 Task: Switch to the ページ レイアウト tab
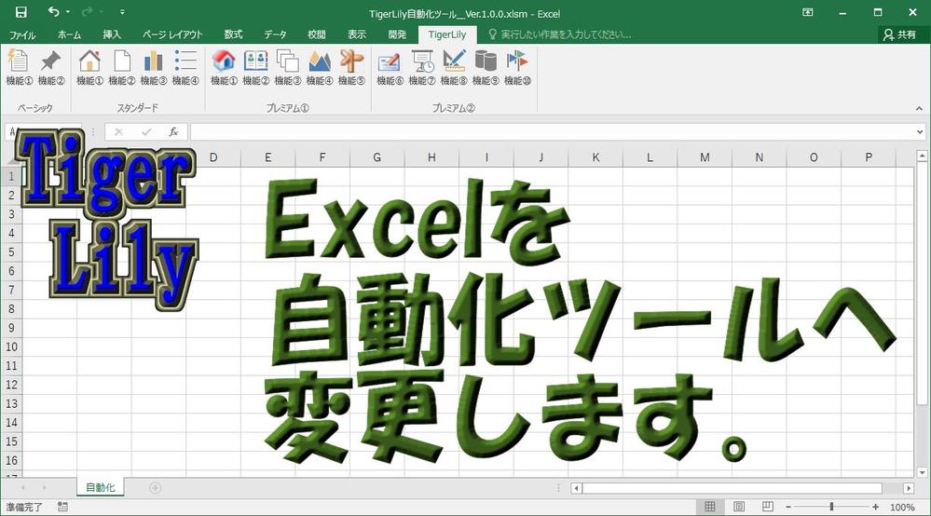172,34
